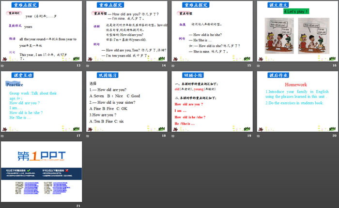Viewport: 339px width, 208px height.
Task: Select slide 21 with 第1PPT logo
Action: point(41,172)
